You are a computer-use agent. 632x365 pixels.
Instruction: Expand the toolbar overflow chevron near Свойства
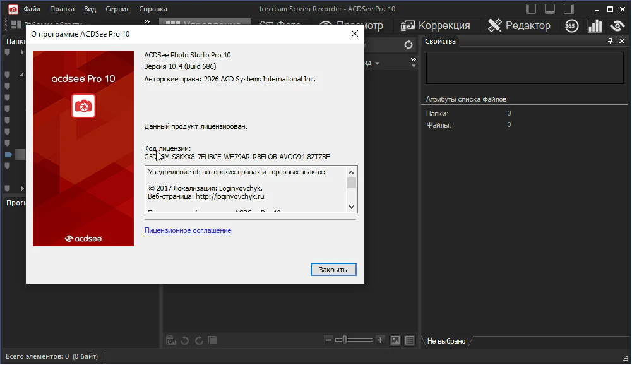[414, 61]
